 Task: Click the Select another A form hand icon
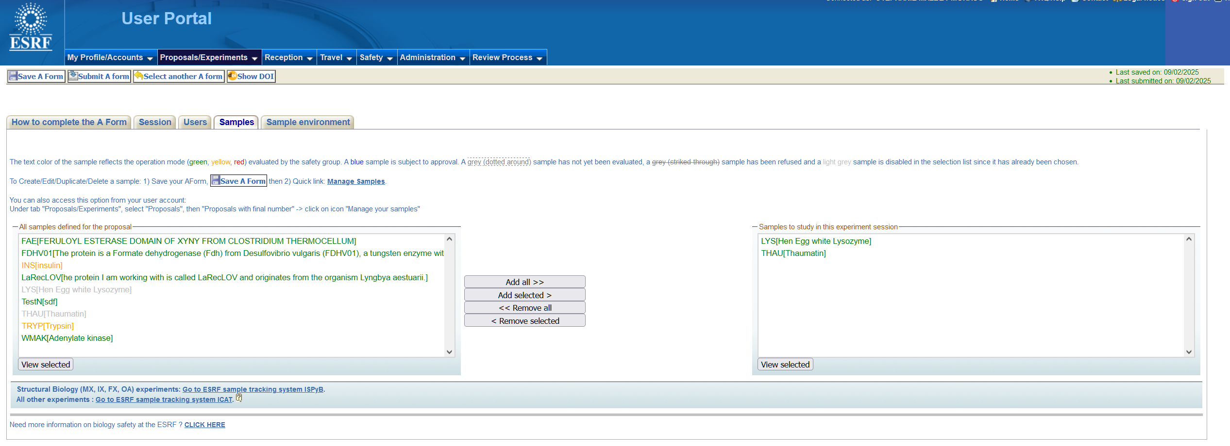tap(139, 76)
